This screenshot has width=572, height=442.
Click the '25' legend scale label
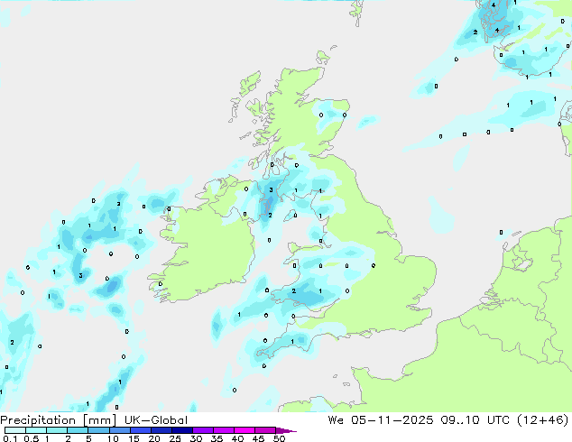[175, 438]
